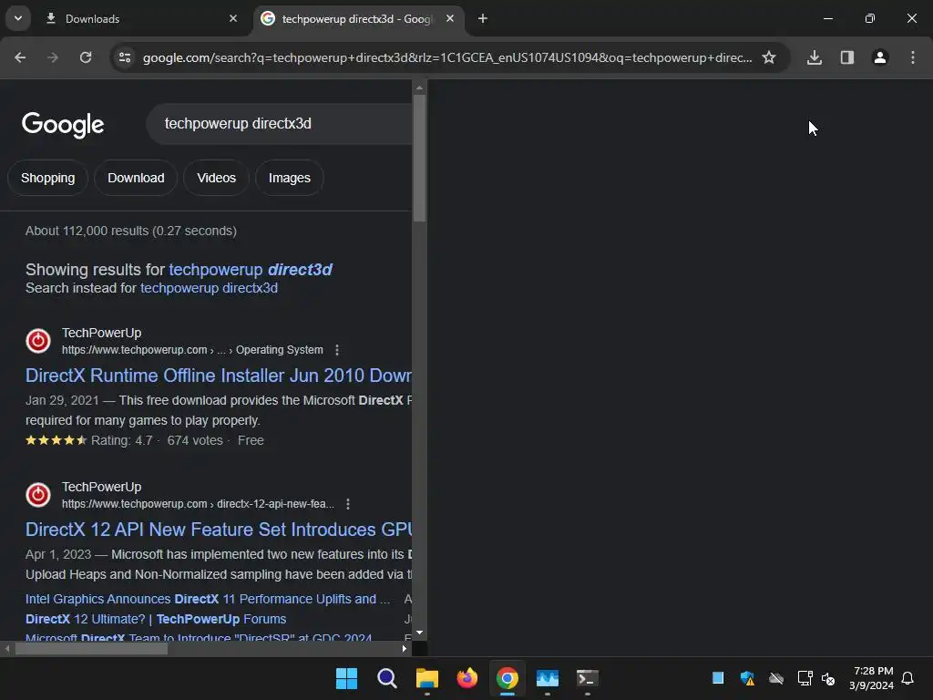Open the terminal app on taskbar

tap(588, 678)
